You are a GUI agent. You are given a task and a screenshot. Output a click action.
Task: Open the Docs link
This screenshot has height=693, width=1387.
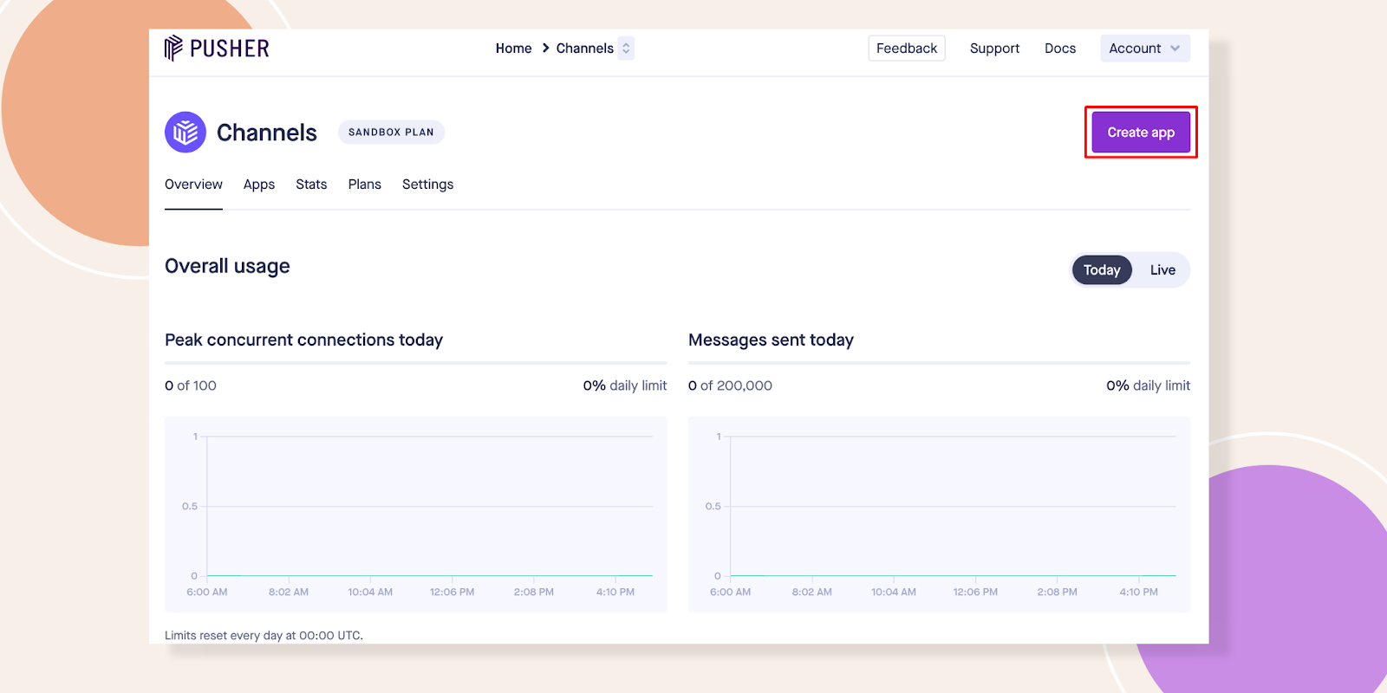1059,49
